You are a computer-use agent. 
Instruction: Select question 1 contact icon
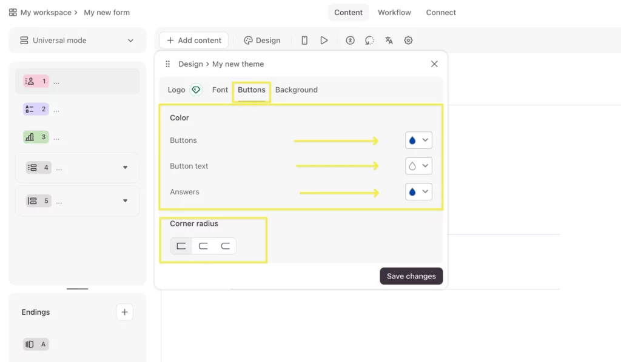[36, 81]
